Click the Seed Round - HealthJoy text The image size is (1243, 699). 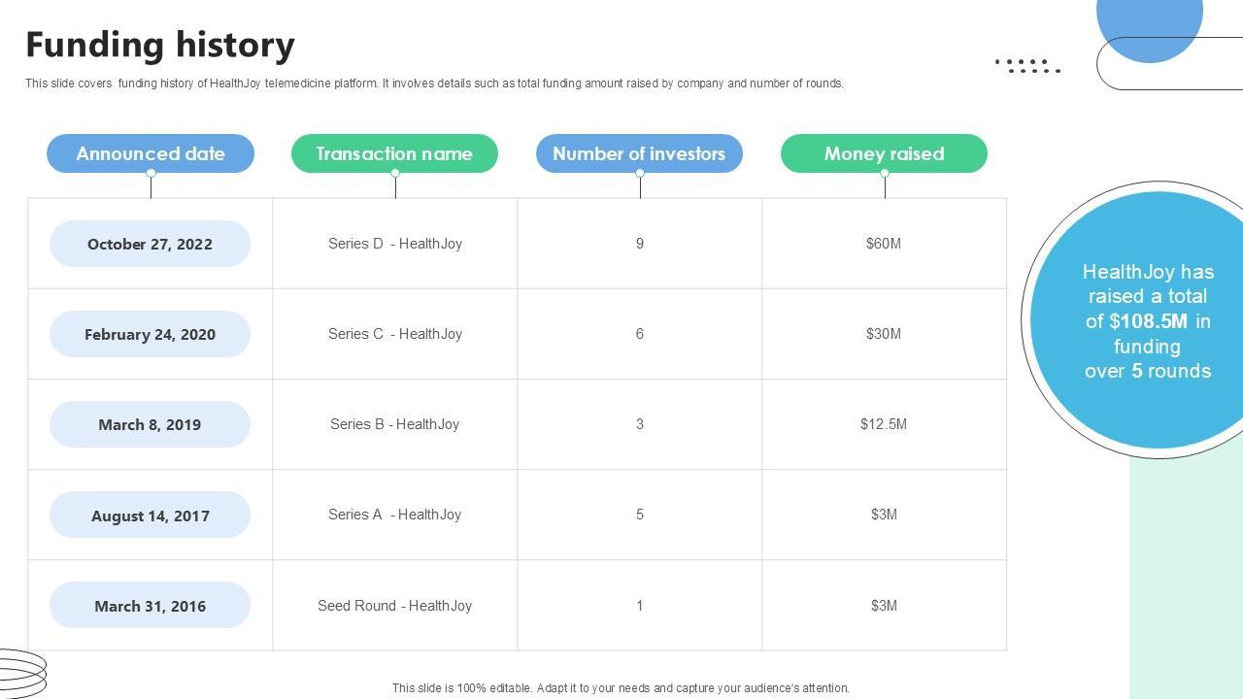pos(394,606)
